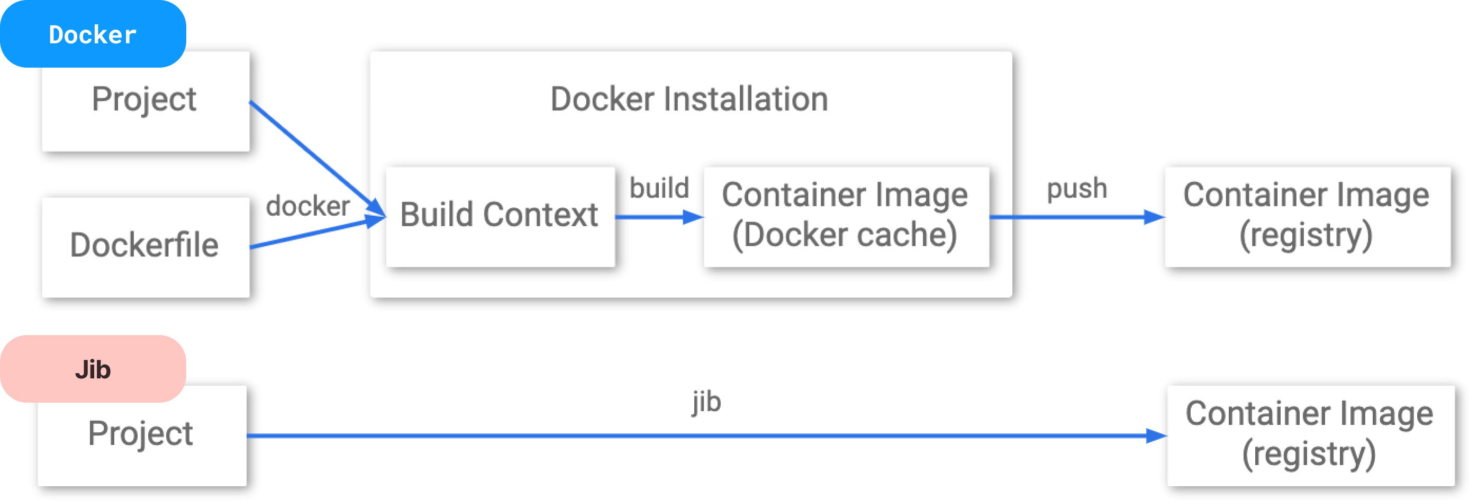The image size is (1469, 501).
Task: Select the lower Container Image (registry) box
Action: [x=1310, y=435]
